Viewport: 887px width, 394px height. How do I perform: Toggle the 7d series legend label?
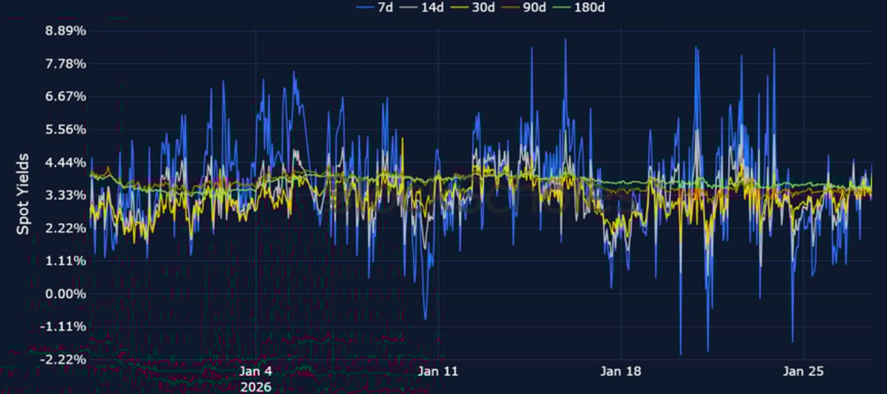point(385,8)
